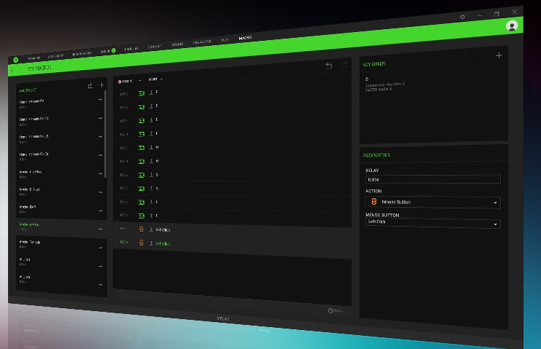Switch to the Mouse tab
Image resolution: width=541 pixels, height=349 pixels.
(x=106, y=52)
